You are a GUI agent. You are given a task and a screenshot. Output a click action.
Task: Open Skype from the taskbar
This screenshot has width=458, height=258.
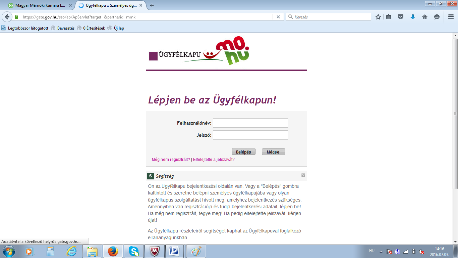tap(134, 251)
